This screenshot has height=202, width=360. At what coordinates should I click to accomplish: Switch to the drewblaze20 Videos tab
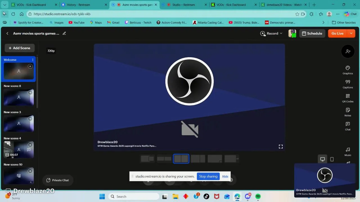click(284, 5)
